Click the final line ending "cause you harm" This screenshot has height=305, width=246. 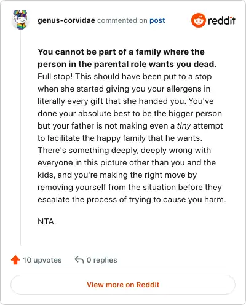[132, 199]
